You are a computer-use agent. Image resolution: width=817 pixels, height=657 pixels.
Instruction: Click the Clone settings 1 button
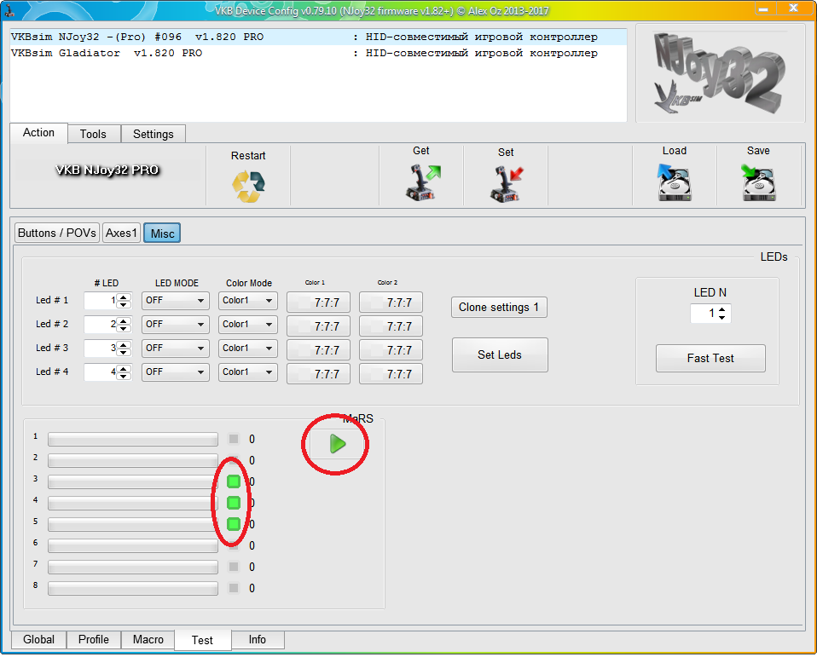point(499,307)
